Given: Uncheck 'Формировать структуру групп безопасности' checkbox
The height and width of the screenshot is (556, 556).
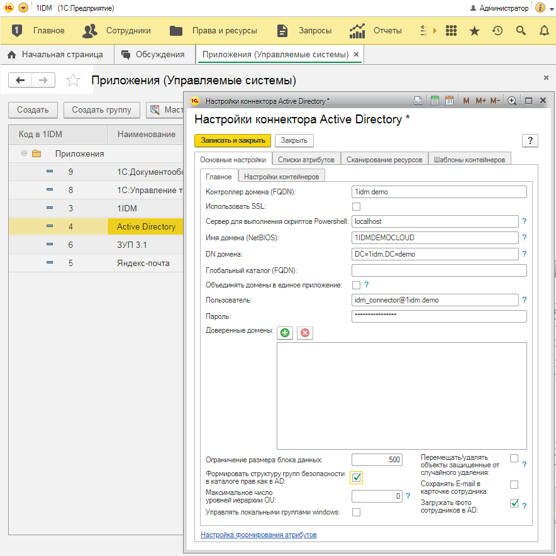Looking at the screenshot, I should (357, 477).
